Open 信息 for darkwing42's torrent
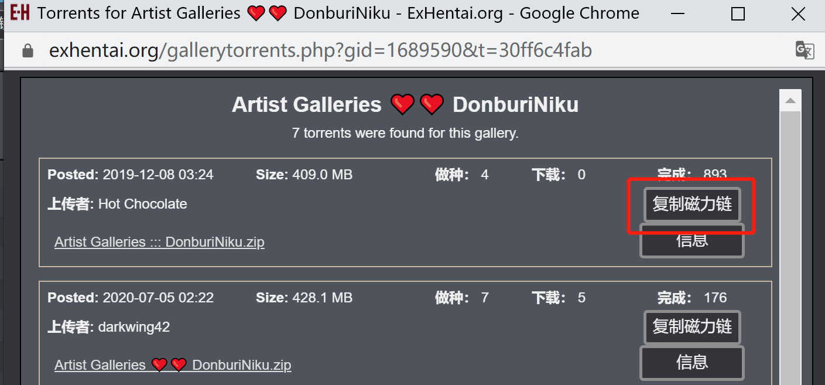The image size is (825, 385). [692, 363]
